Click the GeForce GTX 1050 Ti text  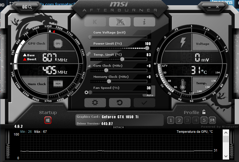click(120, 117)
